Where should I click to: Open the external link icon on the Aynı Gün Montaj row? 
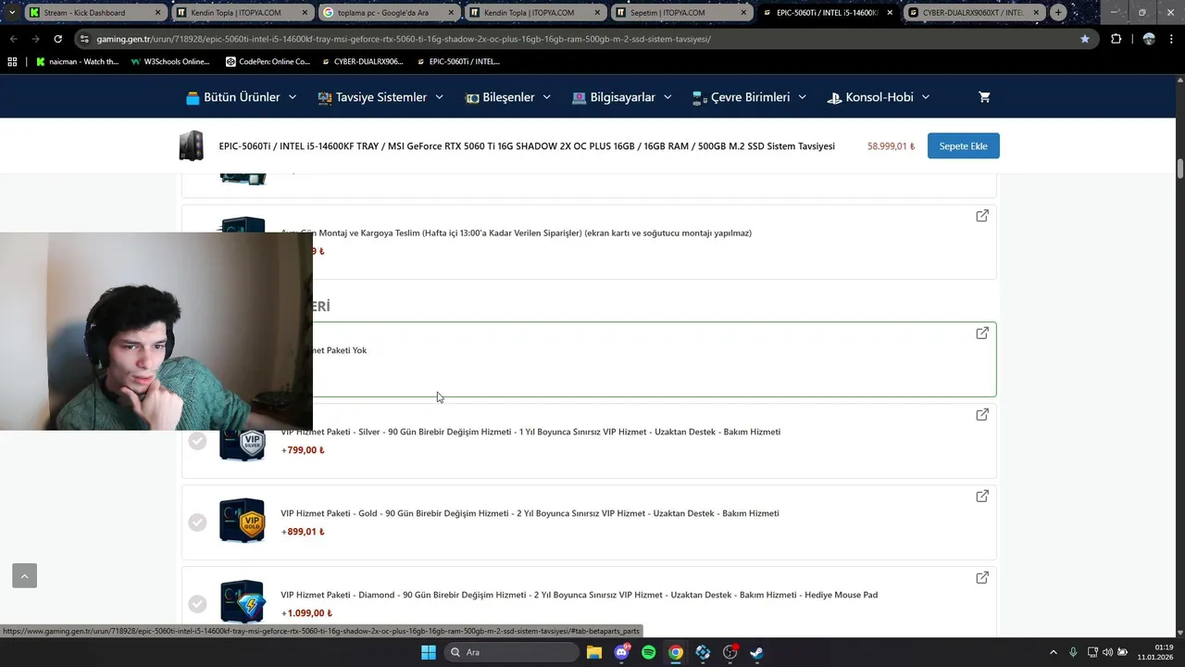click(x=982, y=215)
